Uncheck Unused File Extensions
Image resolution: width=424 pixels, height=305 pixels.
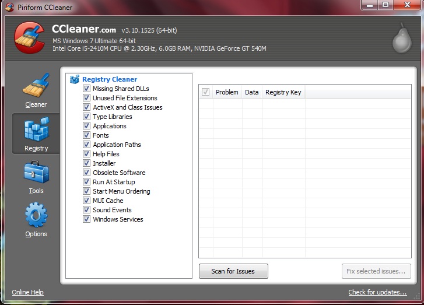[x=86, y=98]
